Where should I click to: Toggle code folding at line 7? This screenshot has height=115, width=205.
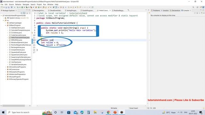click(x=36, y=28)
